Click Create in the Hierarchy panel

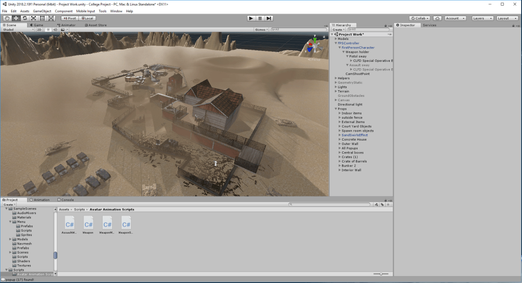(x=338, y=29)
